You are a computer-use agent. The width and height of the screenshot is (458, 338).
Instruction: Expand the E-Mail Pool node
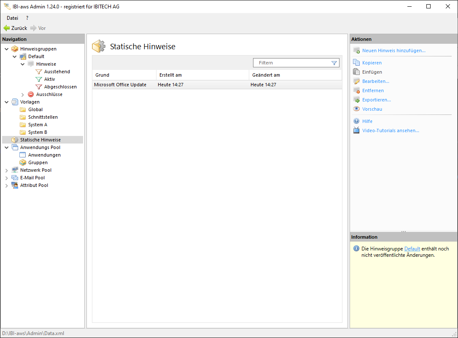click(6, 178)
